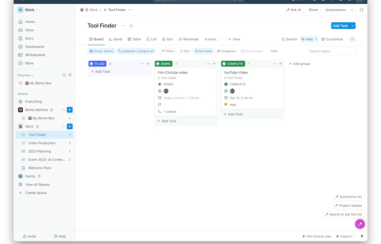Add item to Bento Method space
This screenshot has width=381, height=244.
coord(70,110)
